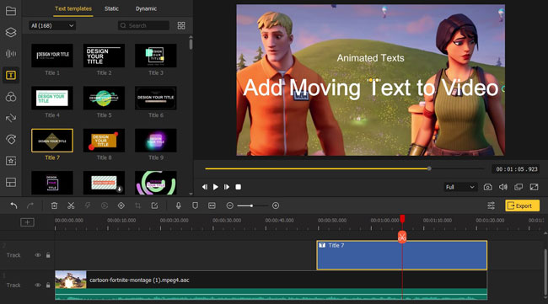Click the preview progress slider handle
Screen dimensions: 548x304
tap(429, 168)
